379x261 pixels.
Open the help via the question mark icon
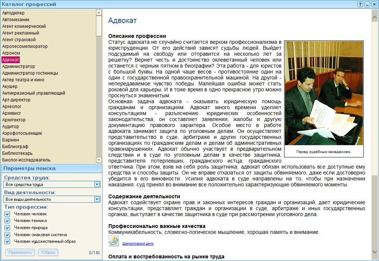(x=360, y=4)
